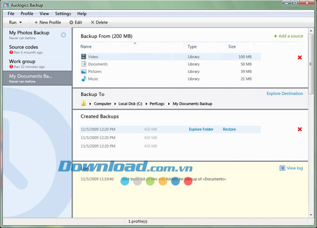317x228 pixels.
Task: Click the 21 MB size value
Action: (x=246, y=79)
